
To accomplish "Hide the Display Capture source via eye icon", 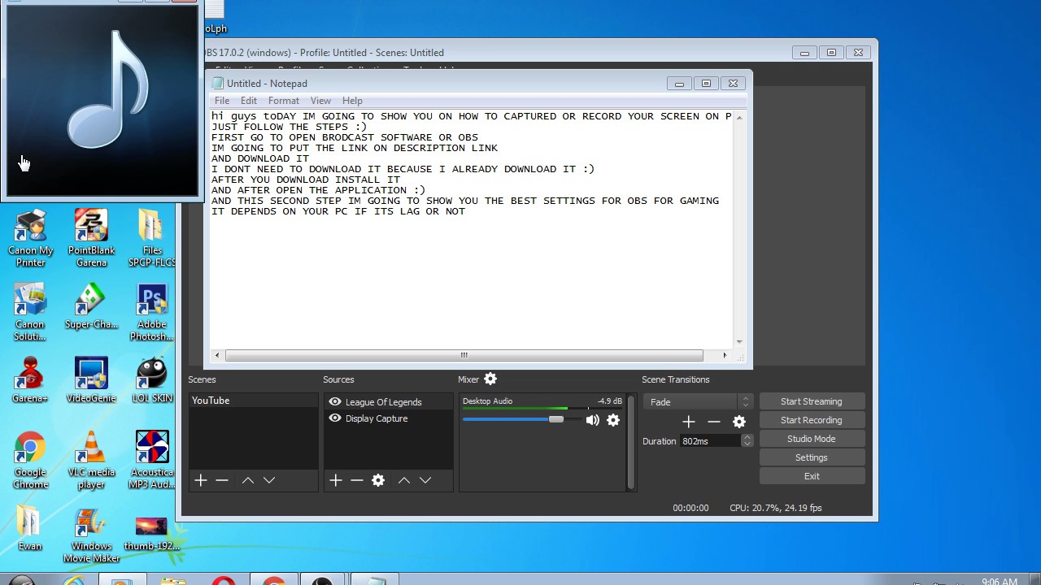I will 335,418.
